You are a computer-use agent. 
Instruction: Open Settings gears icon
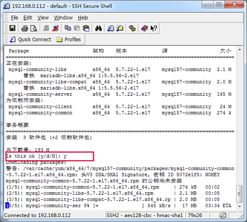tap(132, 29)
